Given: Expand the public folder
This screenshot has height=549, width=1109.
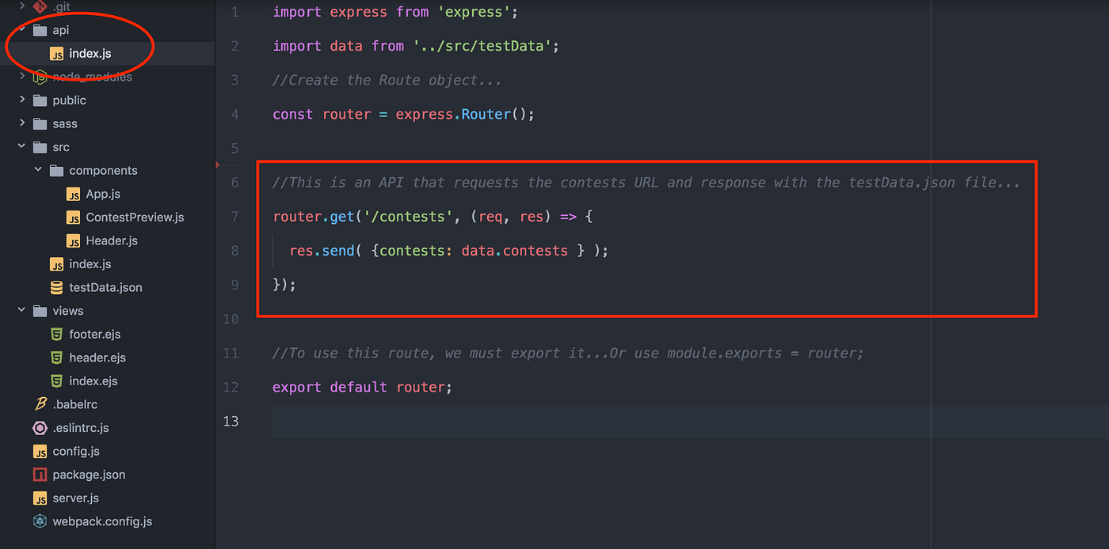Looking at the screenshot, I should pyautogui.click(x=21, y=100).
